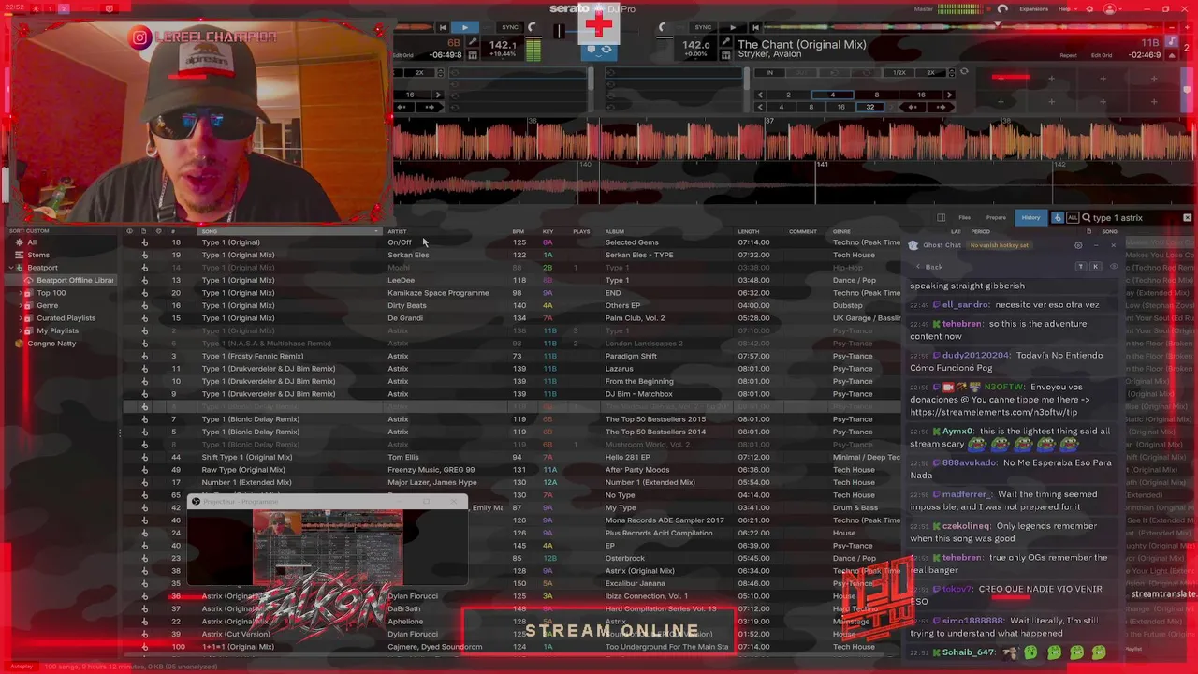Toggle the library side panel layout icon
This screenshot has height=674, width=1198.
941,217
